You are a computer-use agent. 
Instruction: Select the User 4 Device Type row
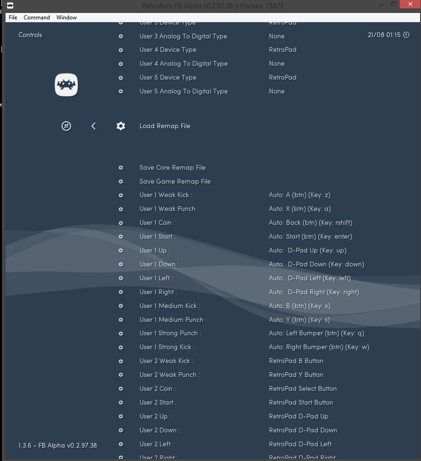tap(168, 49)
